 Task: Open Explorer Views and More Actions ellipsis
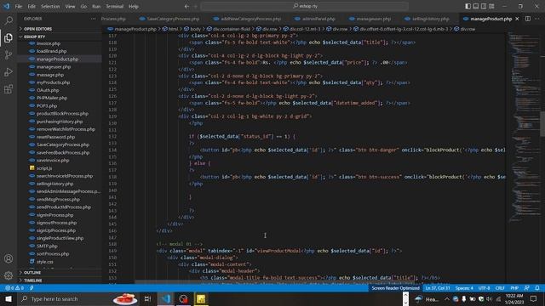[93, 19]
